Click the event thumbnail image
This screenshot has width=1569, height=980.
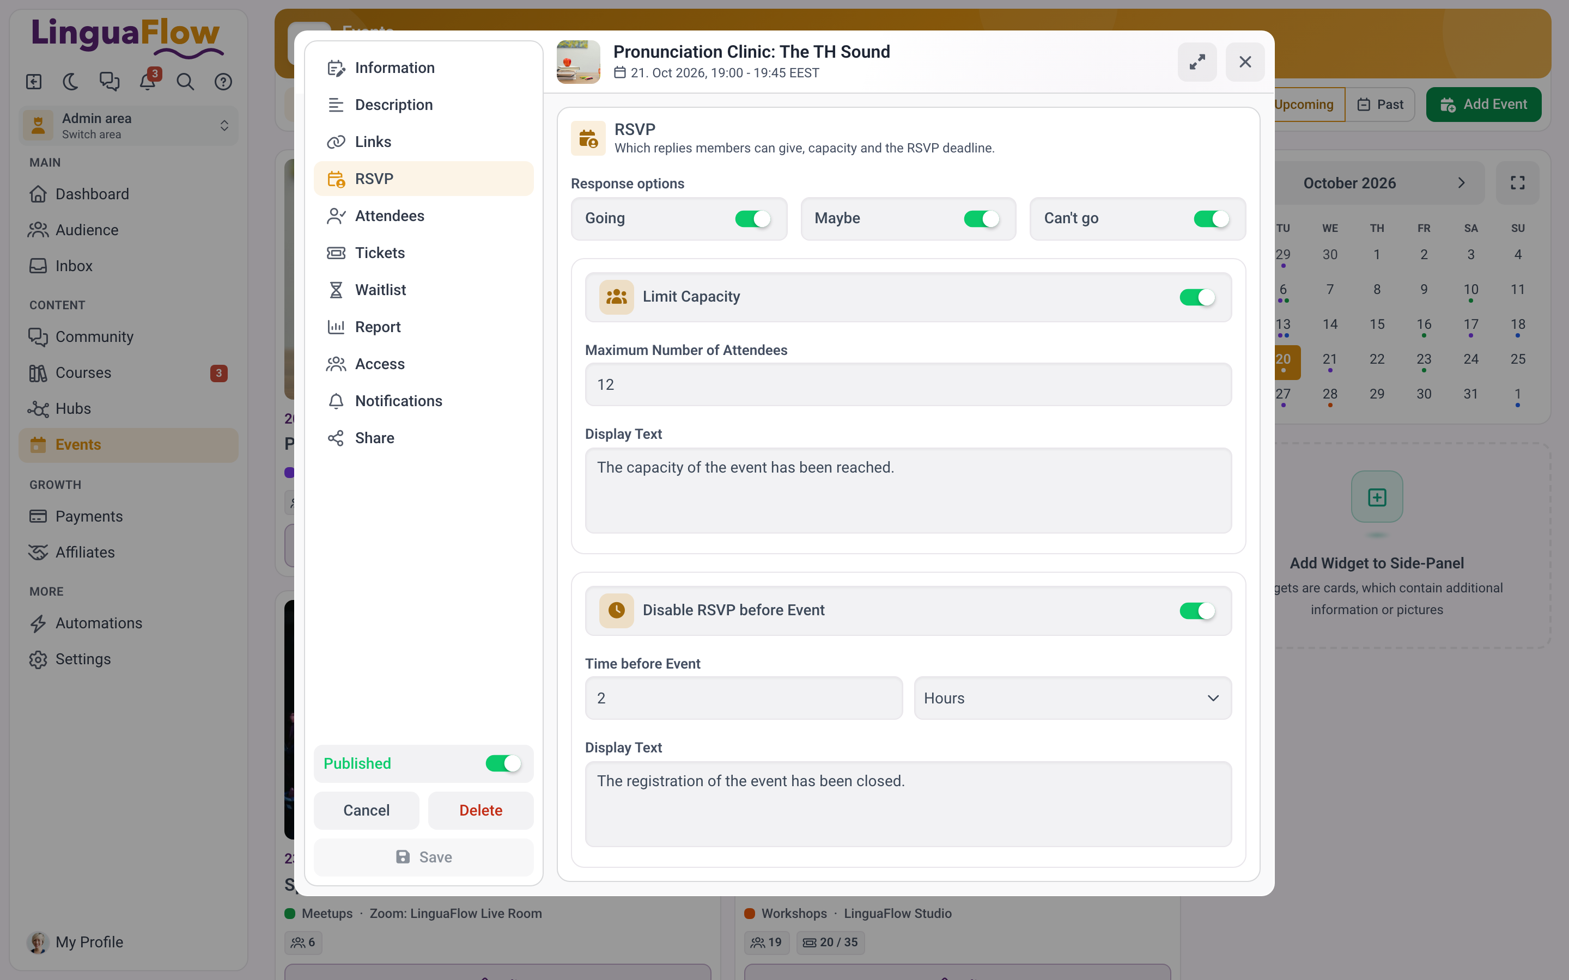pyautogui.click(x=579, y=62)
